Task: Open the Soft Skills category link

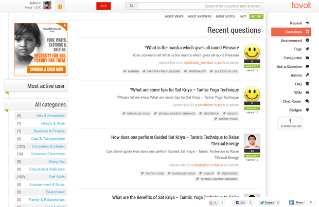Action: [x=57, y=177]
